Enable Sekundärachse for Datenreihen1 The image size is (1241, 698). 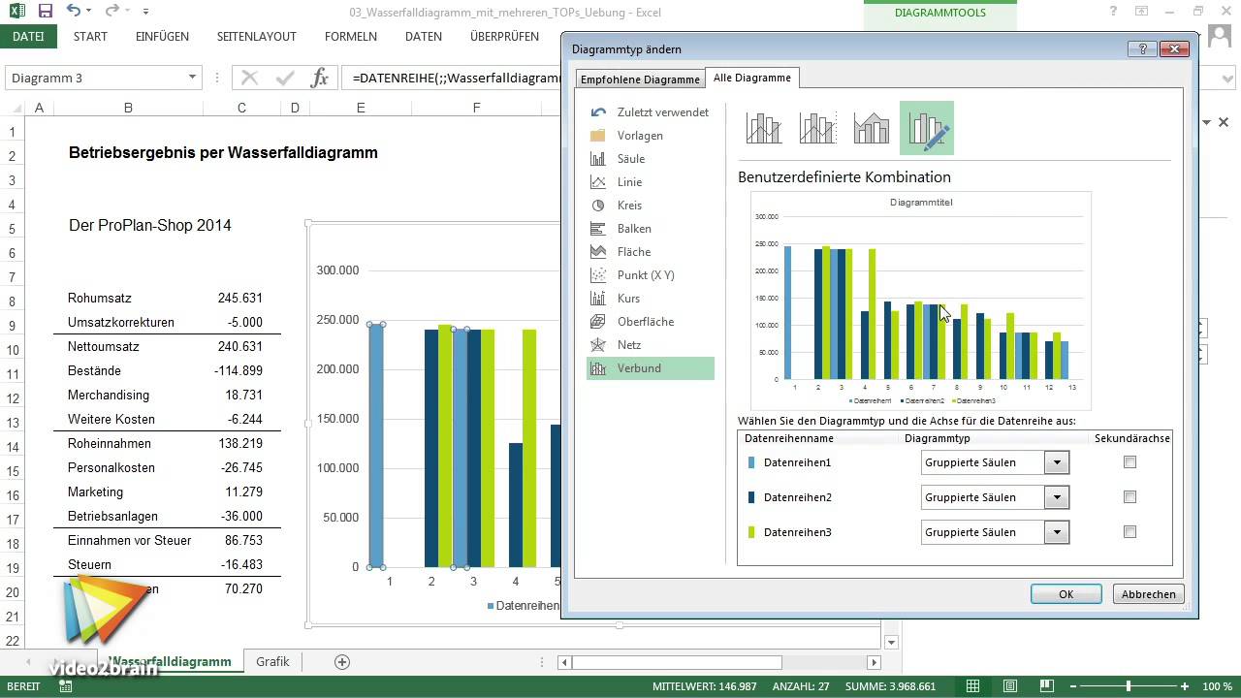[x=1130, y=462]
